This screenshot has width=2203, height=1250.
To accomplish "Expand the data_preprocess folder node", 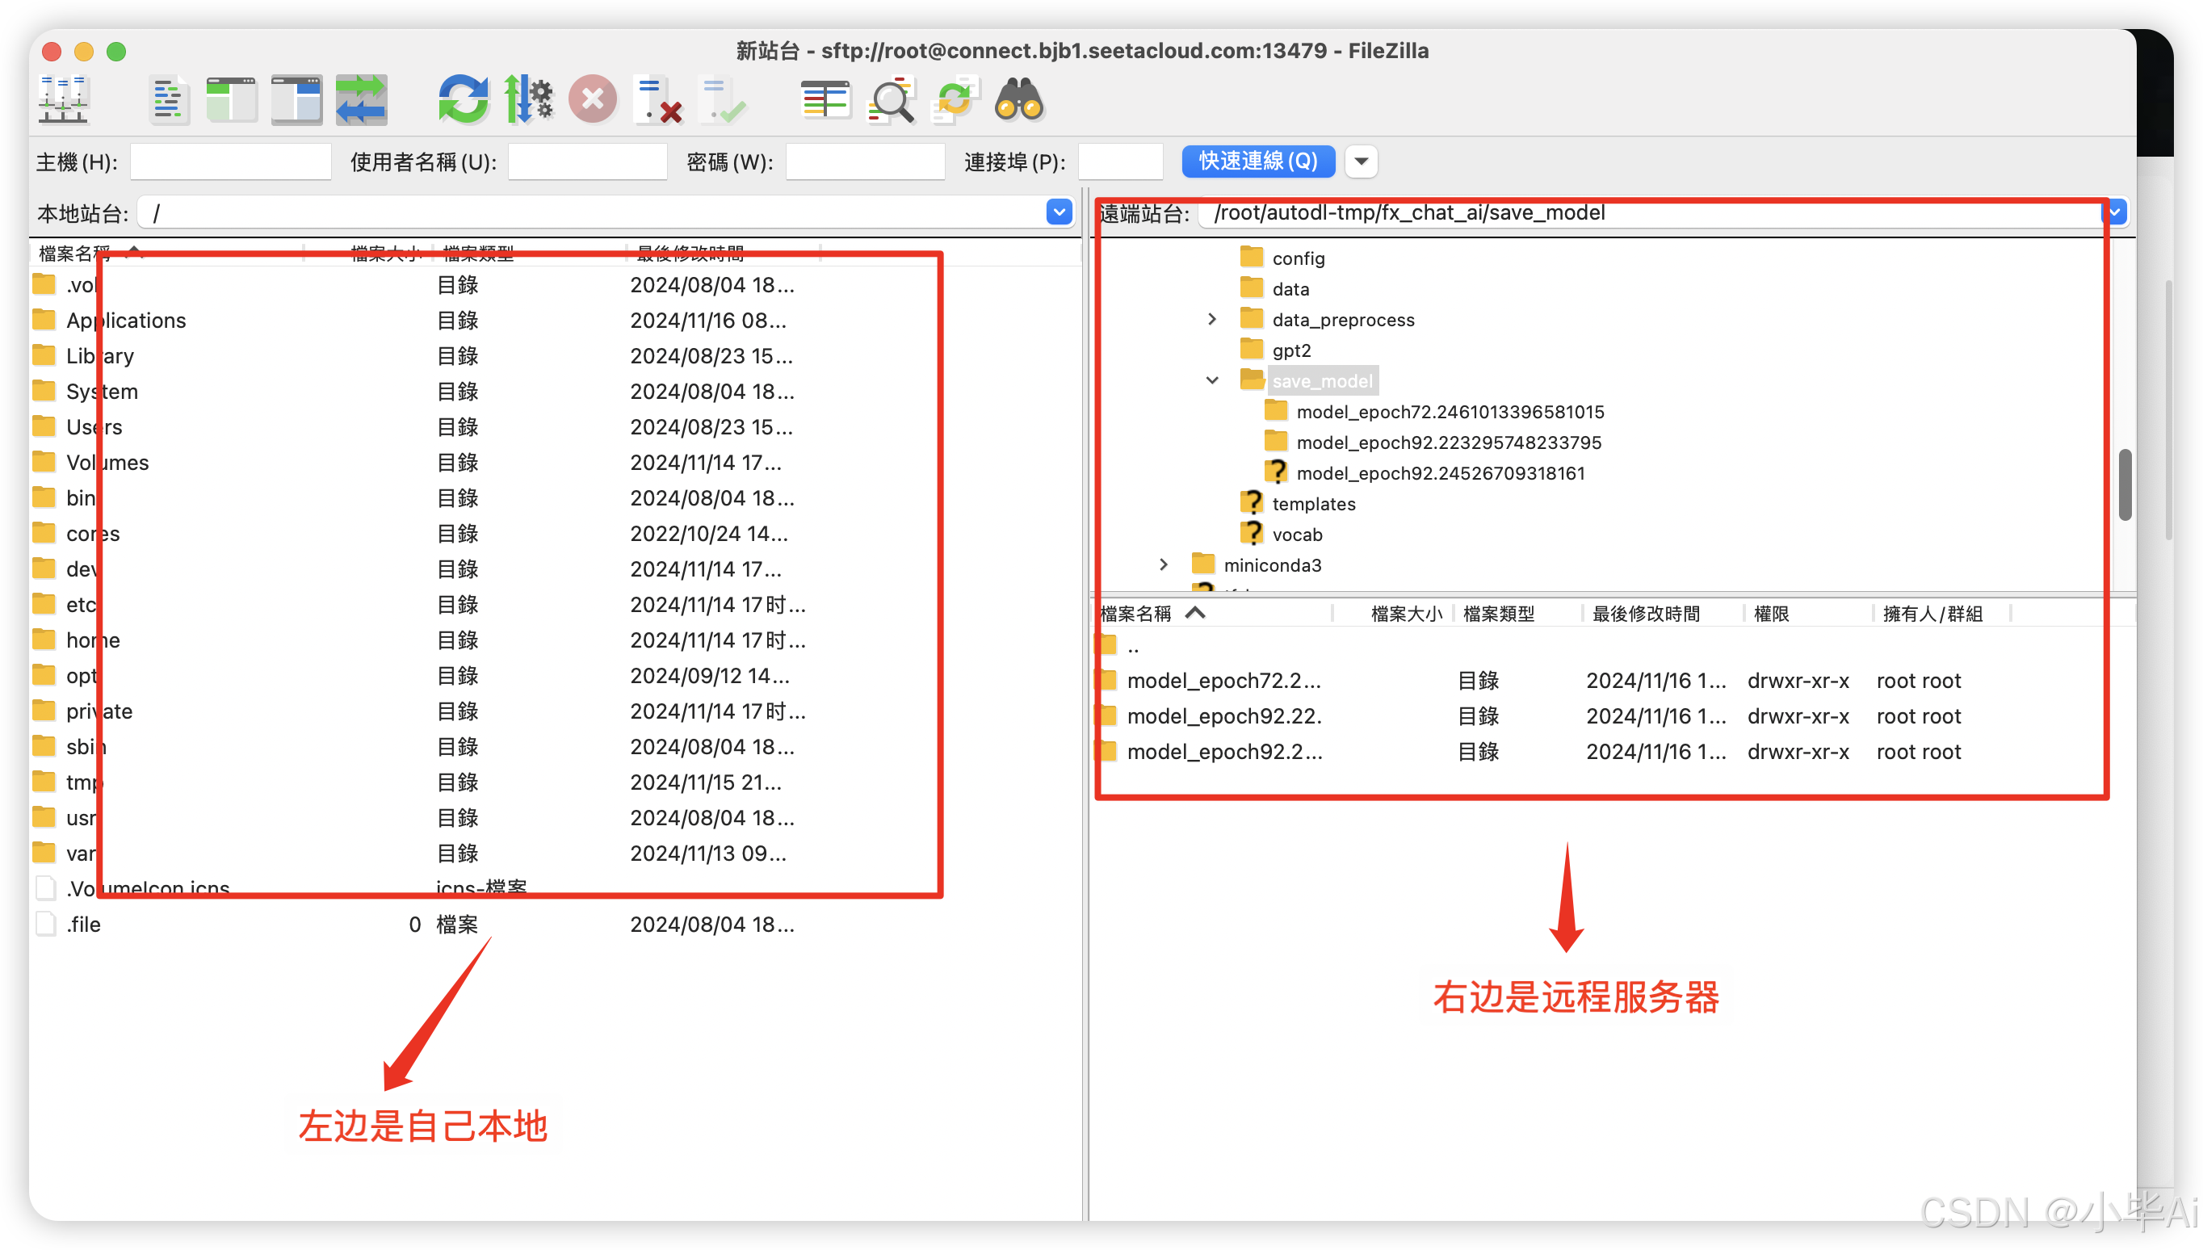I will pos(1211,320).
